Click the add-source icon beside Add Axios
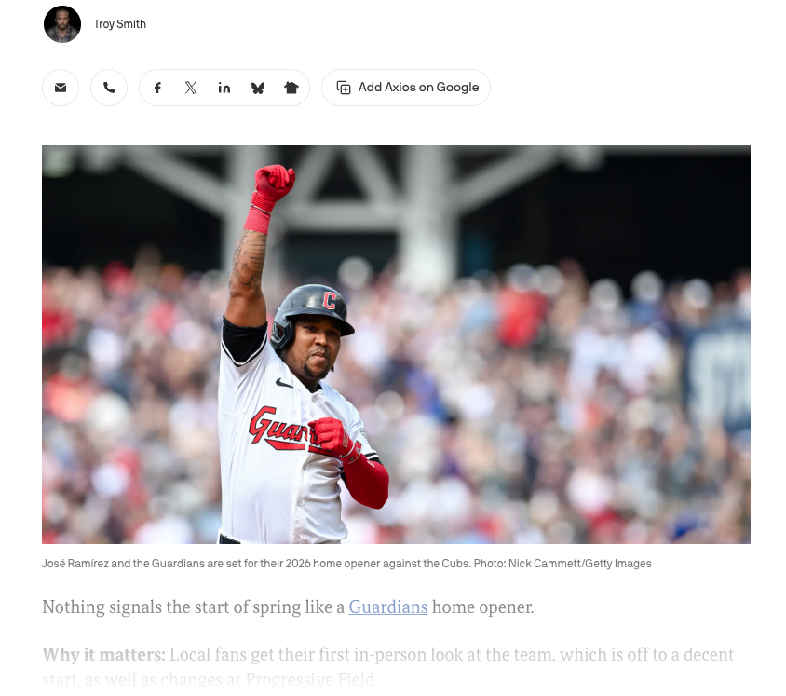786x696 pixels. (x=344, y=88)
